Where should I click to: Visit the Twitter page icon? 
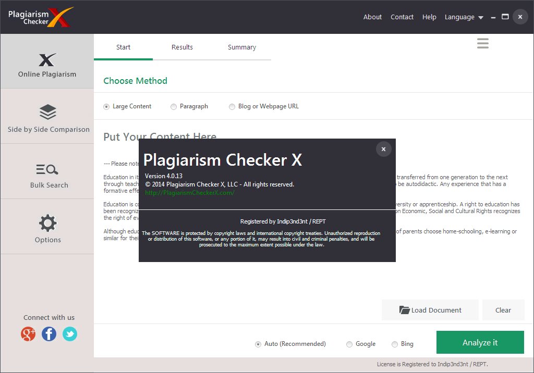(70, 334)
